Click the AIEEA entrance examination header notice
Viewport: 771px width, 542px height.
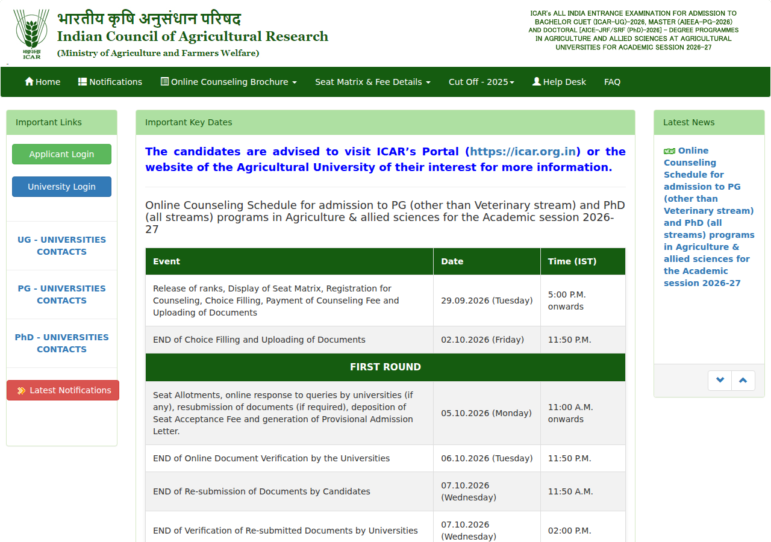point(633,30)
